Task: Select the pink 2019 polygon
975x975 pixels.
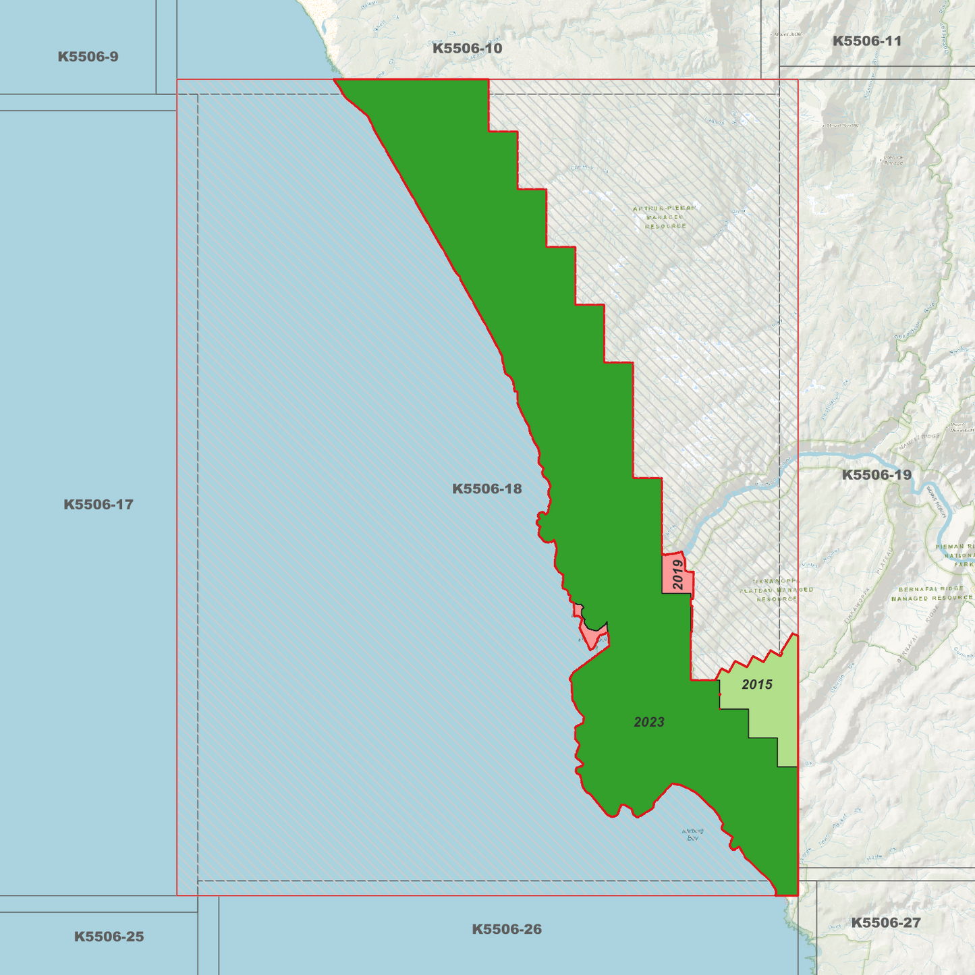Action: click(677, 574)
